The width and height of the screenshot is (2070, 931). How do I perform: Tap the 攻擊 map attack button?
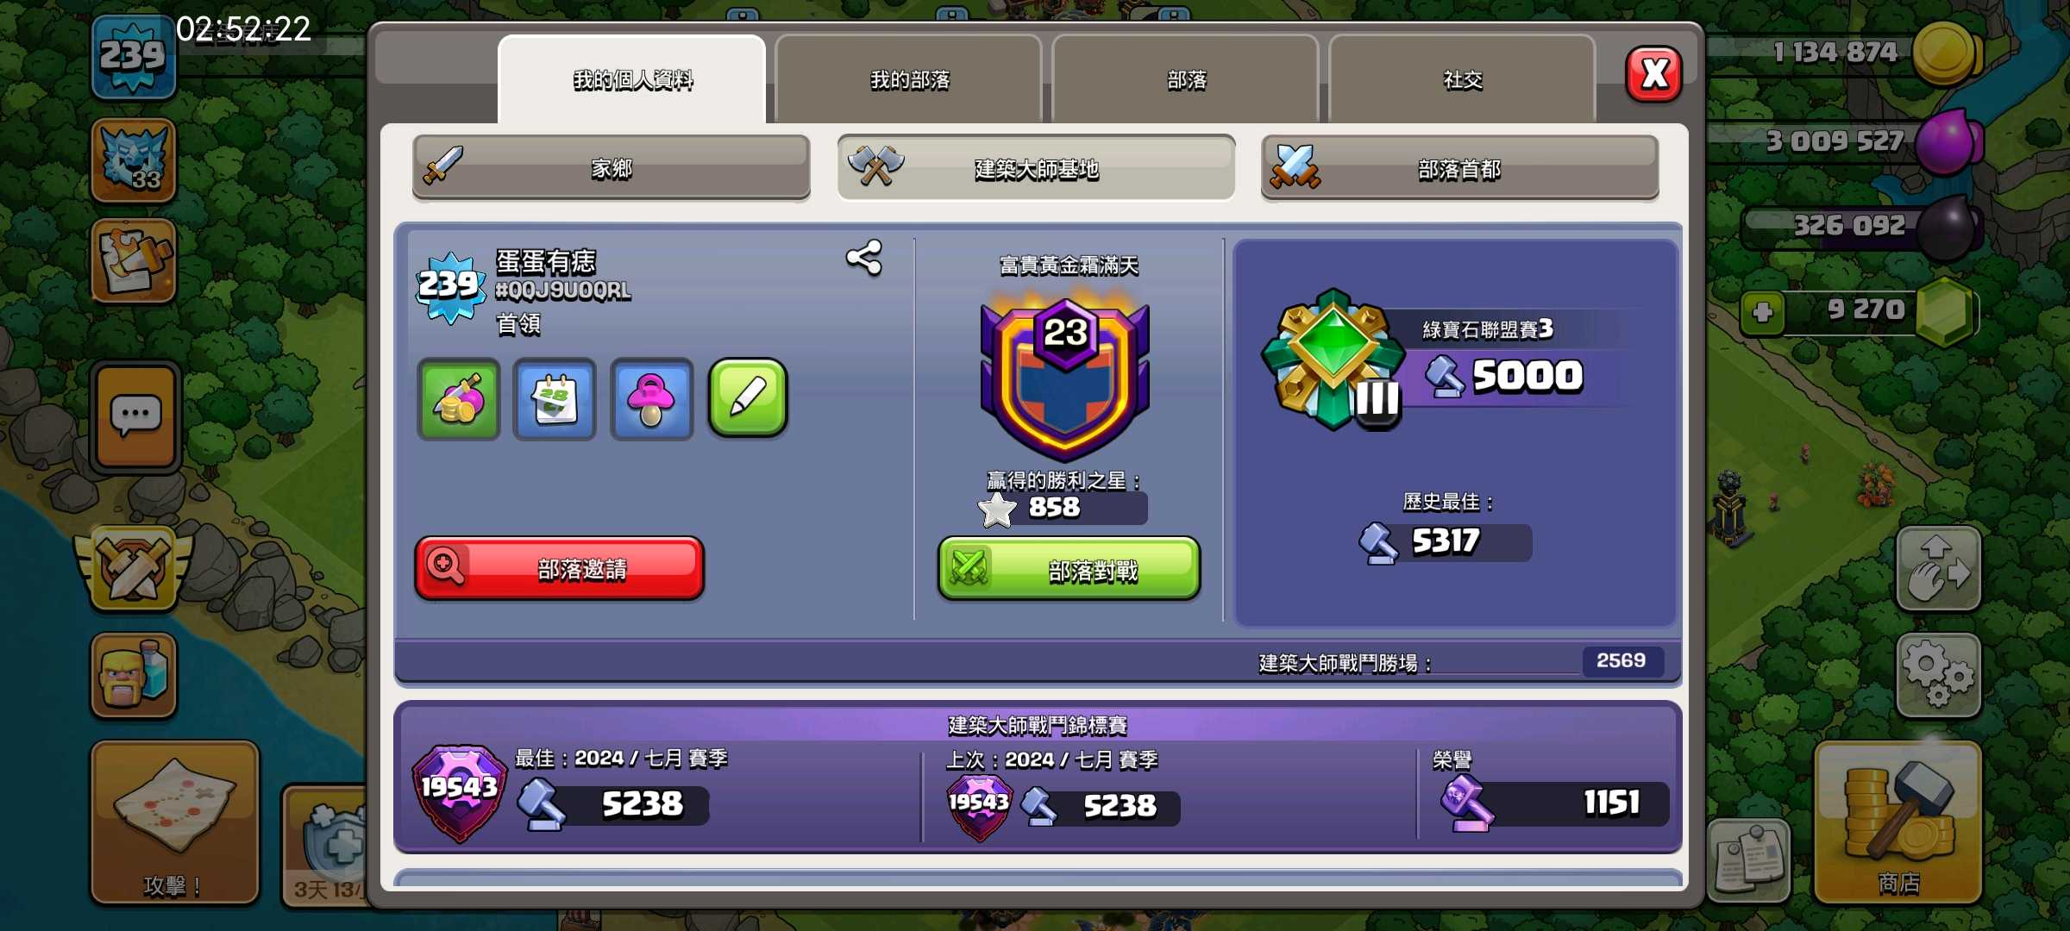tap(175, 822)
